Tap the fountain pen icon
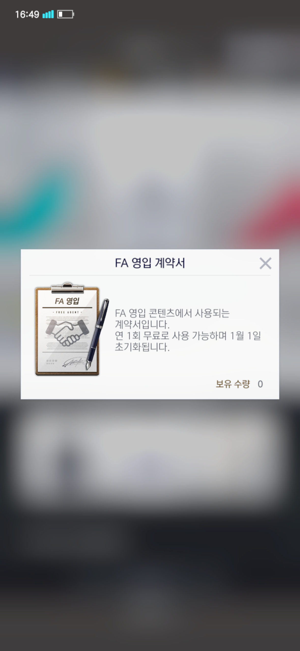 [x=98, y=334]
